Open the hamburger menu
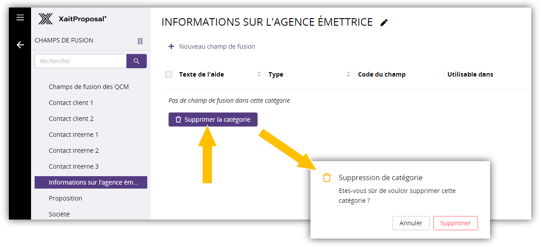The width and height of the screenshot is (541, 247). tap(20, 18)
